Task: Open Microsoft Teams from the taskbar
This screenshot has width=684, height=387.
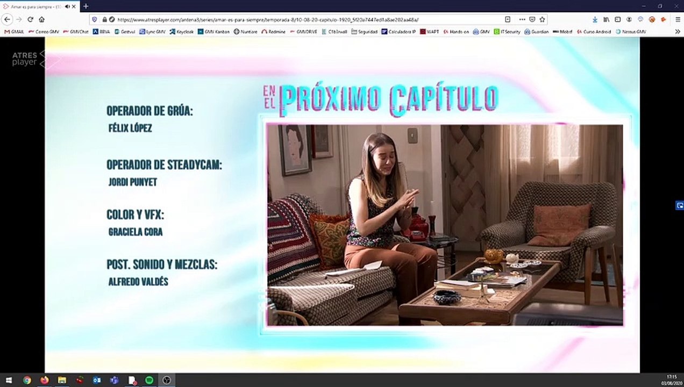Action: pyautogui.click(x=114, y=380)
